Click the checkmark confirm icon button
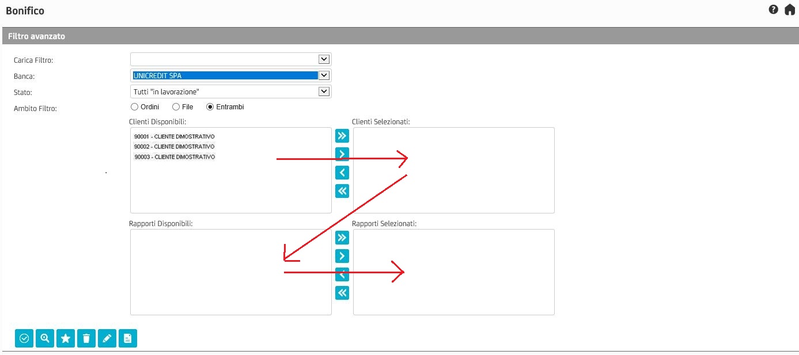Screen dimensions: 799x355 (24, 338)
